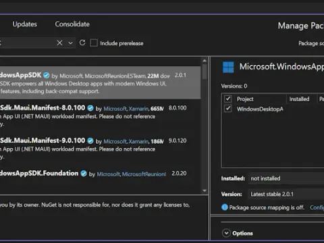Screen dimensions: 324x243
Task: Select the WindowsAppSDK package row
Action: click(x=100, y=82)
